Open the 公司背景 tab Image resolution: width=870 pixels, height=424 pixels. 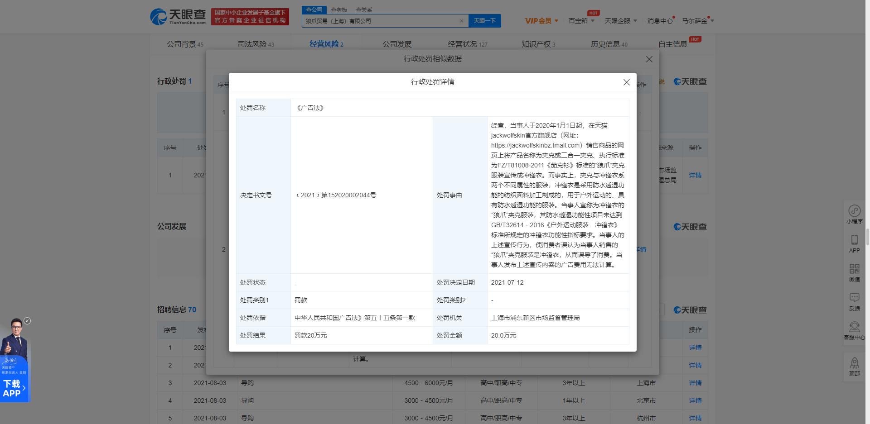point(185,44)
